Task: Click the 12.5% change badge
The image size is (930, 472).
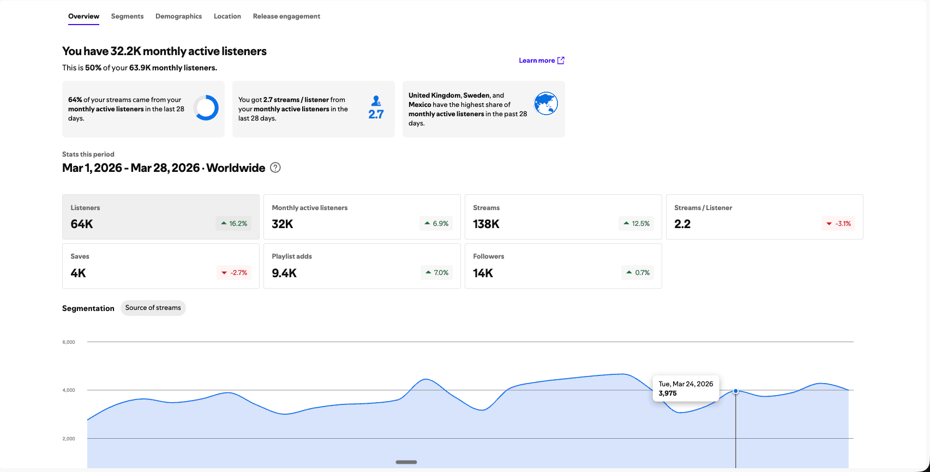Action: tap(636, 223)
